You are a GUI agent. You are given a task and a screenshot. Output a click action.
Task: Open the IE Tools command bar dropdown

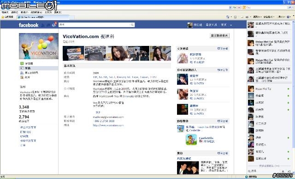(x=281, y=17)
